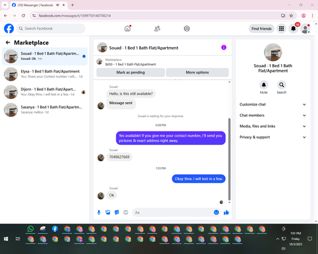Record a voice clip with microphone
This screenshot has height=254, width=318.
tap(99, 212)
